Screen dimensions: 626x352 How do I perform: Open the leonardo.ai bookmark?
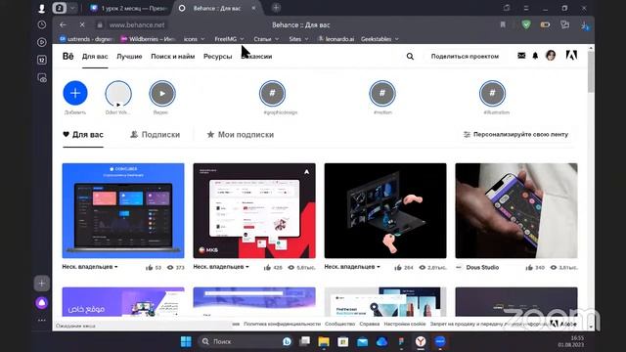pos(335,39)
